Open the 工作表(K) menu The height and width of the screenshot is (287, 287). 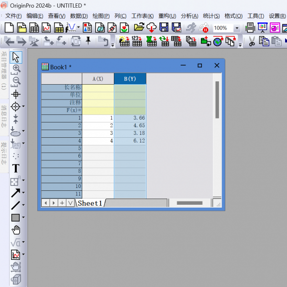143,16
